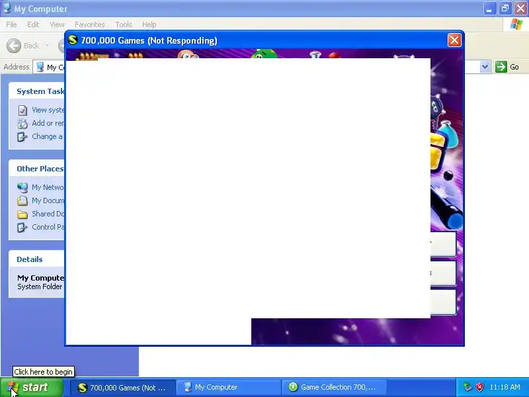Open the My Documents link

(x=48, y=200)
